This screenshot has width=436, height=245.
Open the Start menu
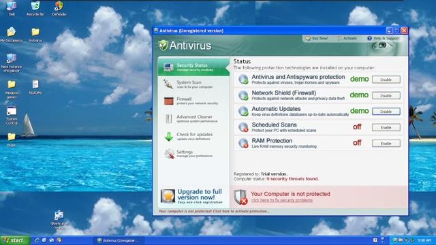[x=15, y=240]
